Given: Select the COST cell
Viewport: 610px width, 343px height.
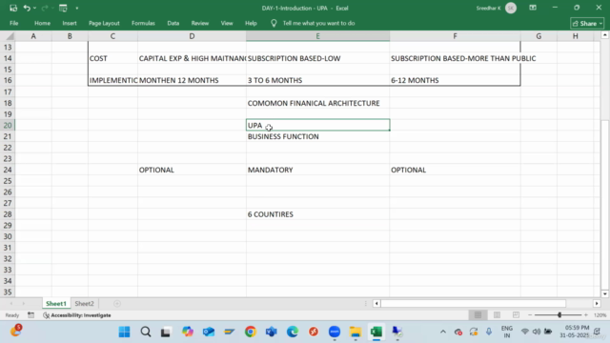Looking at the screenshot, I should click(112, 58).
